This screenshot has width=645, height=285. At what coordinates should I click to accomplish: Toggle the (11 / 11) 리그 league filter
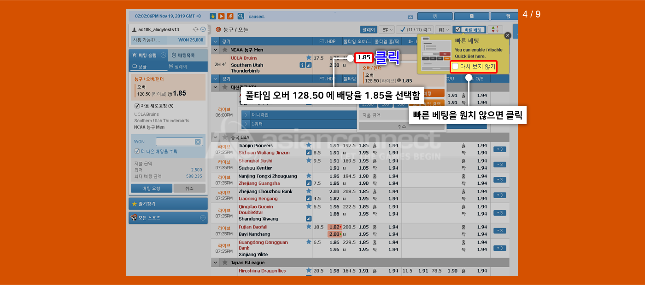click(415, 29)
